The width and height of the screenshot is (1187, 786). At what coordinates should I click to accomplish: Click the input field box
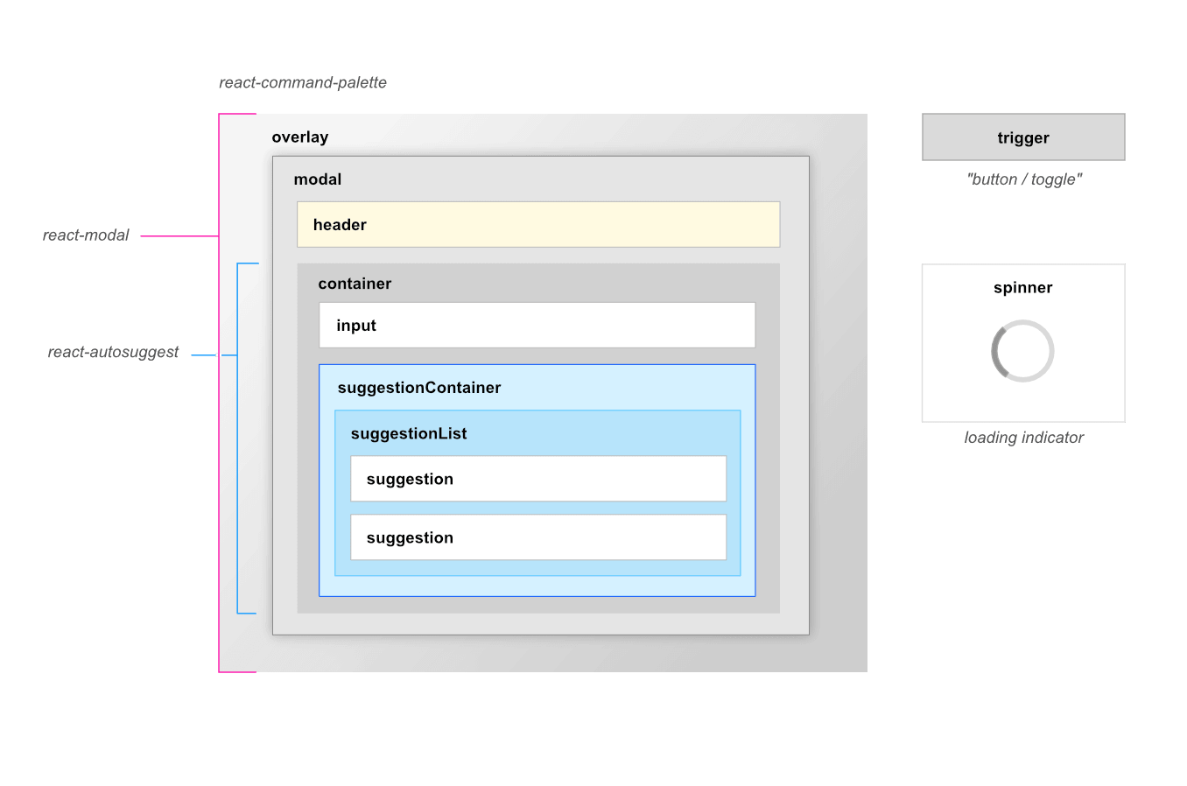537,326
